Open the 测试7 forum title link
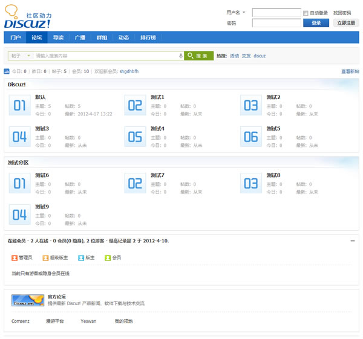 (x=157, y=175)
